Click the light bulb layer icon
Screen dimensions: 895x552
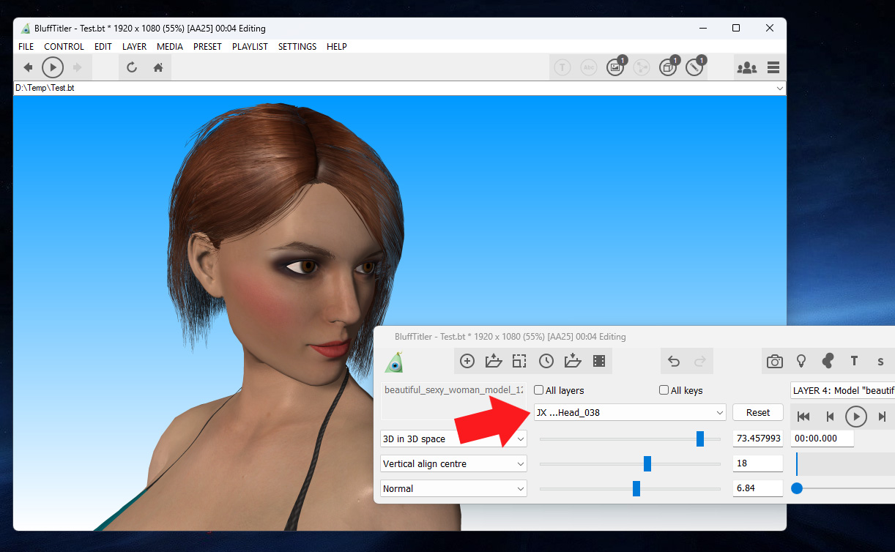(x=801, y=361)
